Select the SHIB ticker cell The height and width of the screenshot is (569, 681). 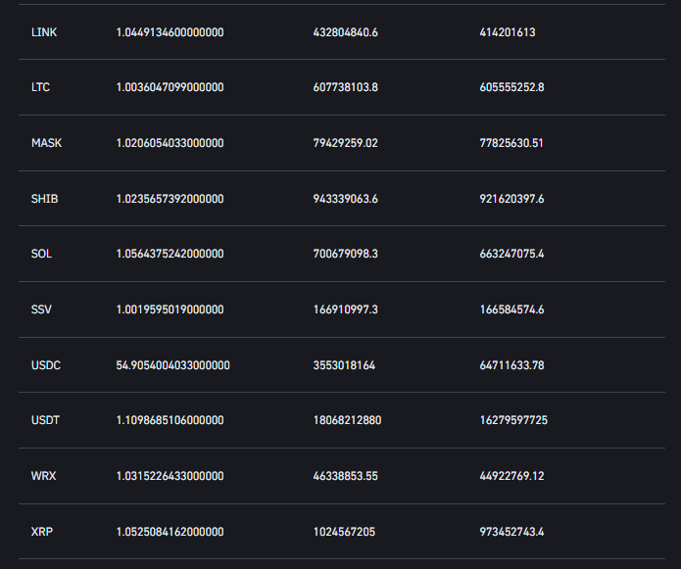point(44,199)
